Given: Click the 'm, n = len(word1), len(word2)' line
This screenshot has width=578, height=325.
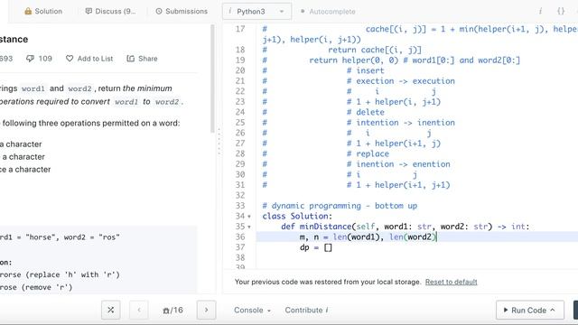Looking at the screenshot, I should click(x=368, y=237).
